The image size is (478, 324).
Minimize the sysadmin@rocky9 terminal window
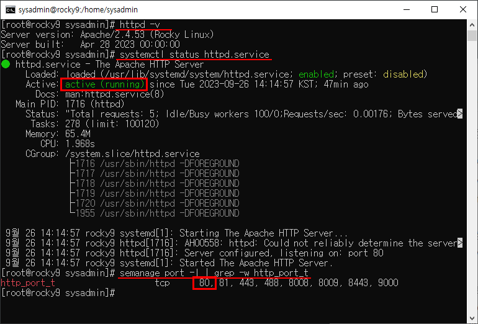click(x=407, y=9)
